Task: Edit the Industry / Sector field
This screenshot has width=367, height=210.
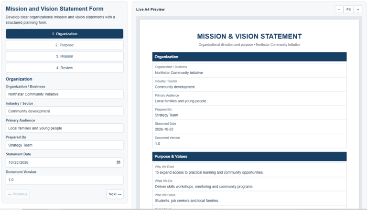Action: pyautogui.click(x=65, y=111)
